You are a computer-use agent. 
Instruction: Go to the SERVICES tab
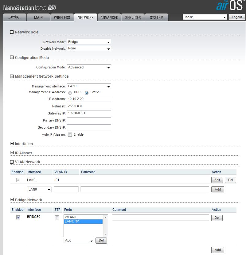(x=133, y=17)
